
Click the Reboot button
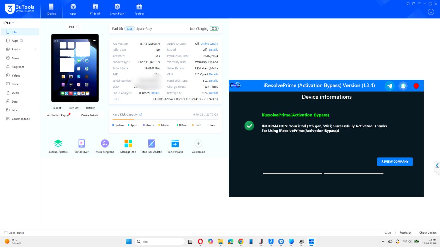57,108
